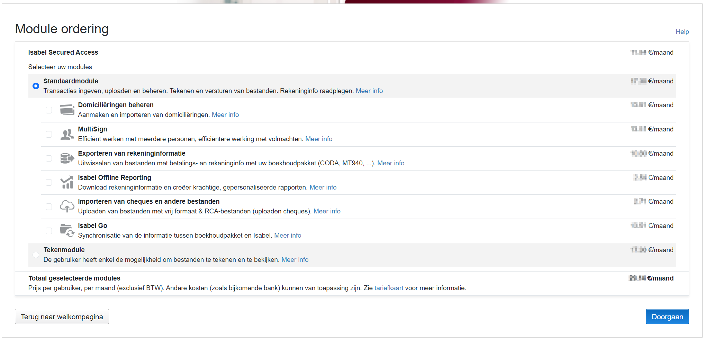Viewport: 705px width, 340px height.
Task: Open Meer info for Isabel Offline Reporting
Action: click(323, 187)
